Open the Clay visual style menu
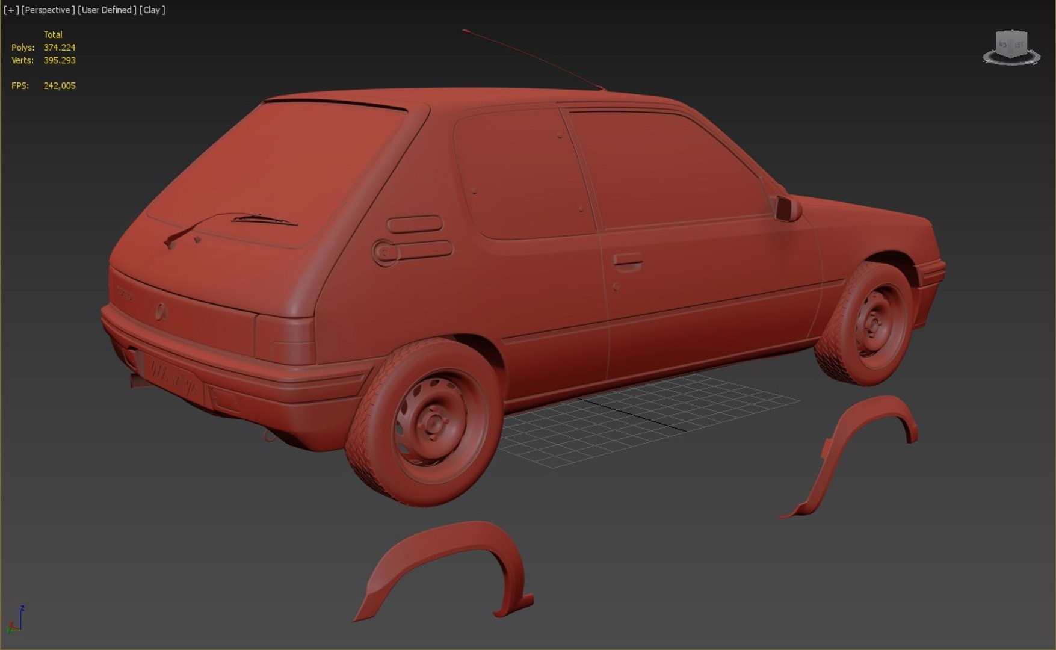Image resolution: width=1056 pixels, height=650 pixels. point(152,10)
